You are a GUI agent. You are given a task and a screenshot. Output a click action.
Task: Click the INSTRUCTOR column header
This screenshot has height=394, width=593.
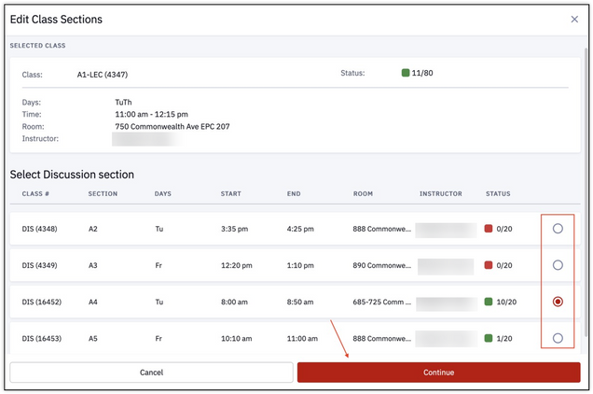point(441,193)
